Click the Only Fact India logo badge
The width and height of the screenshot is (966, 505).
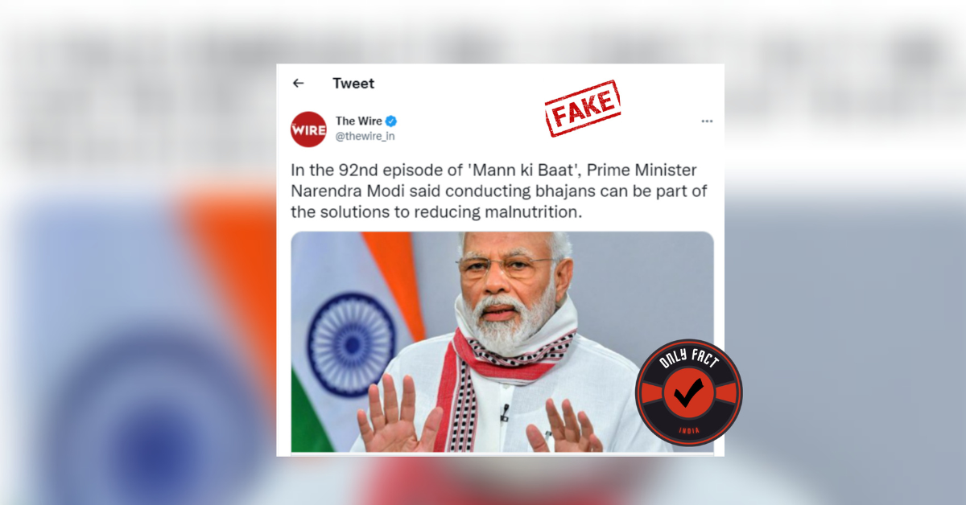pos(688,392)
